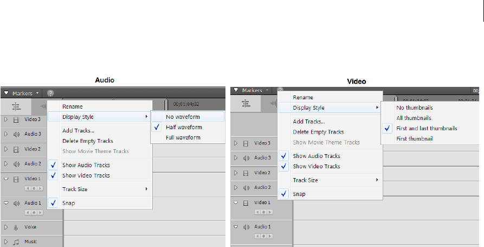Toggle Snap in the left context menu
The image size is (484, 247).
68,203
